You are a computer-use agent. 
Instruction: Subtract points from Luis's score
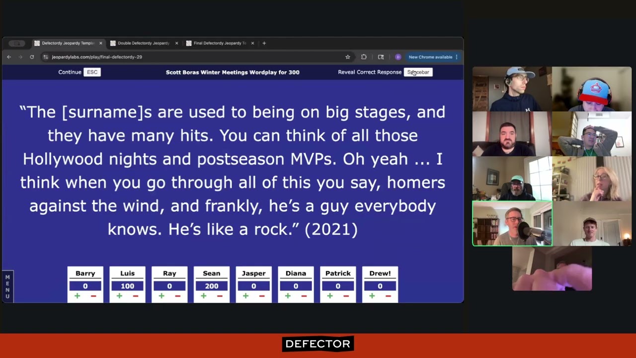coord(136,296)
